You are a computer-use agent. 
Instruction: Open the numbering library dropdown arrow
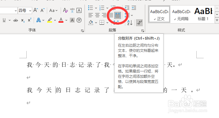(107, 8)
